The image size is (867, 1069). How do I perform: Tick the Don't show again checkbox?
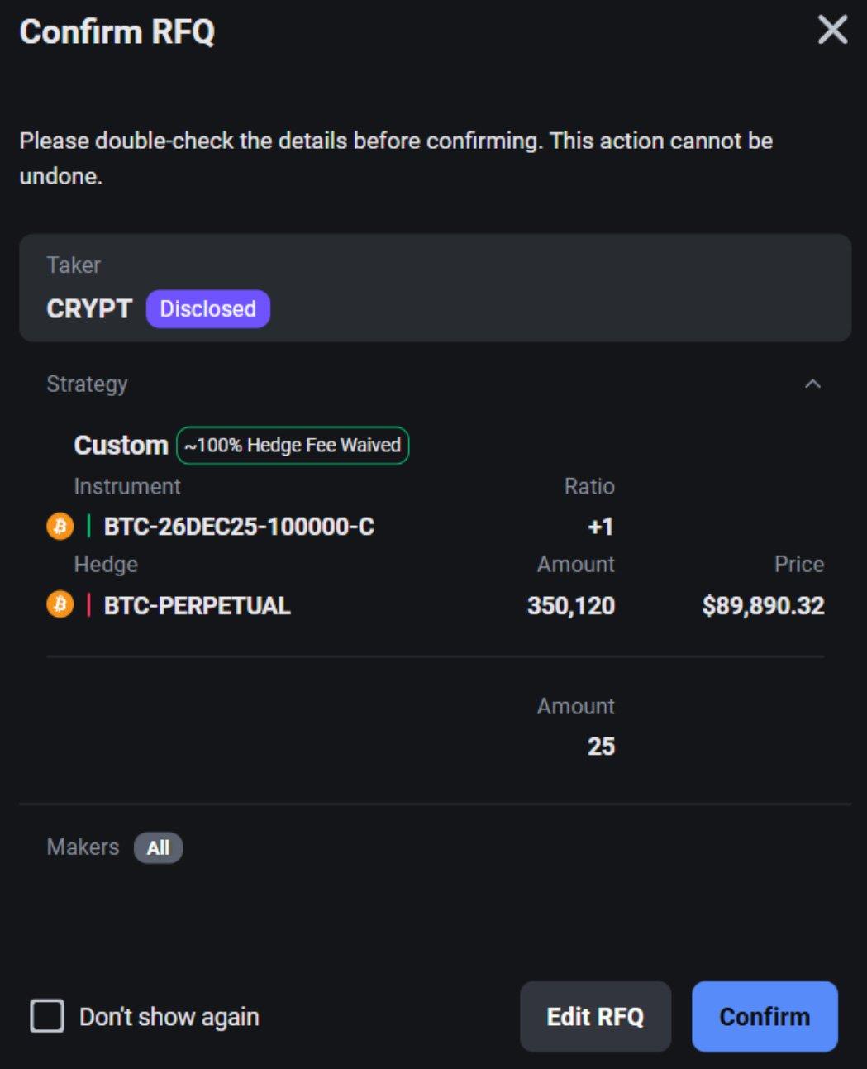pos(47,1016)
